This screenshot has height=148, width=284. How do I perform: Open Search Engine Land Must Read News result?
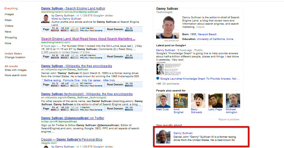(88, 39)
